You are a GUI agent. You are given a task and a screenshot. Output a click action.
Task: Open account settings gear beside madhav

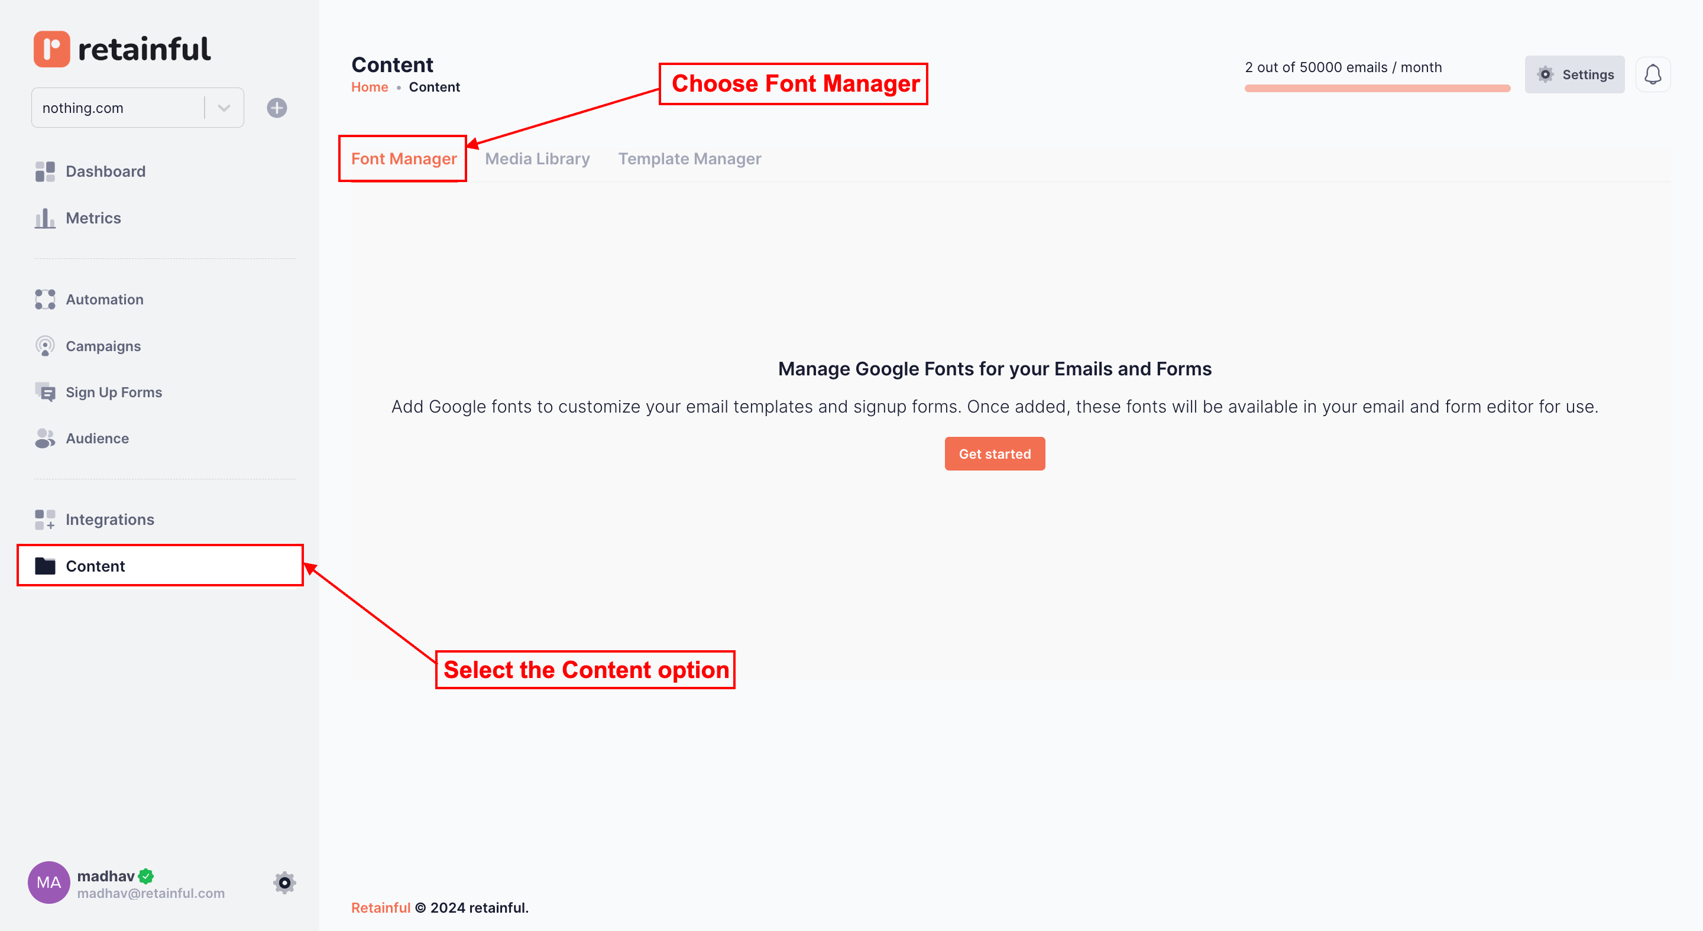tap(284, 883)
